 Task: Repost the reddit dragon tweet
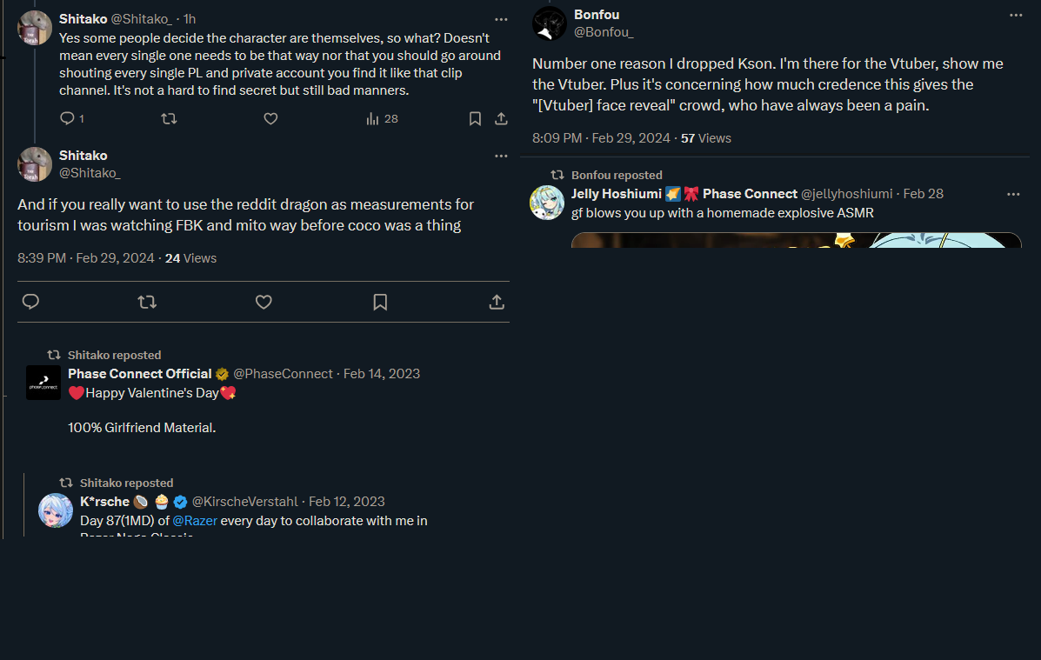pyautogui.click(x=147, y=302)
